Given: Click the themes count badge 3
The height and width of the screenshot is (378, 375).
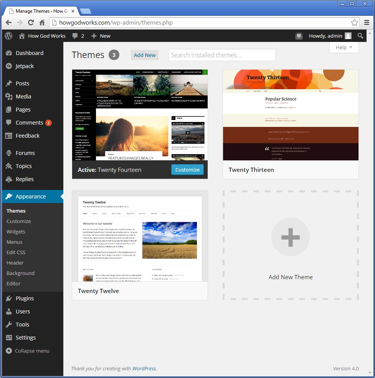Looking at the screenshot, I should [114, 55].
